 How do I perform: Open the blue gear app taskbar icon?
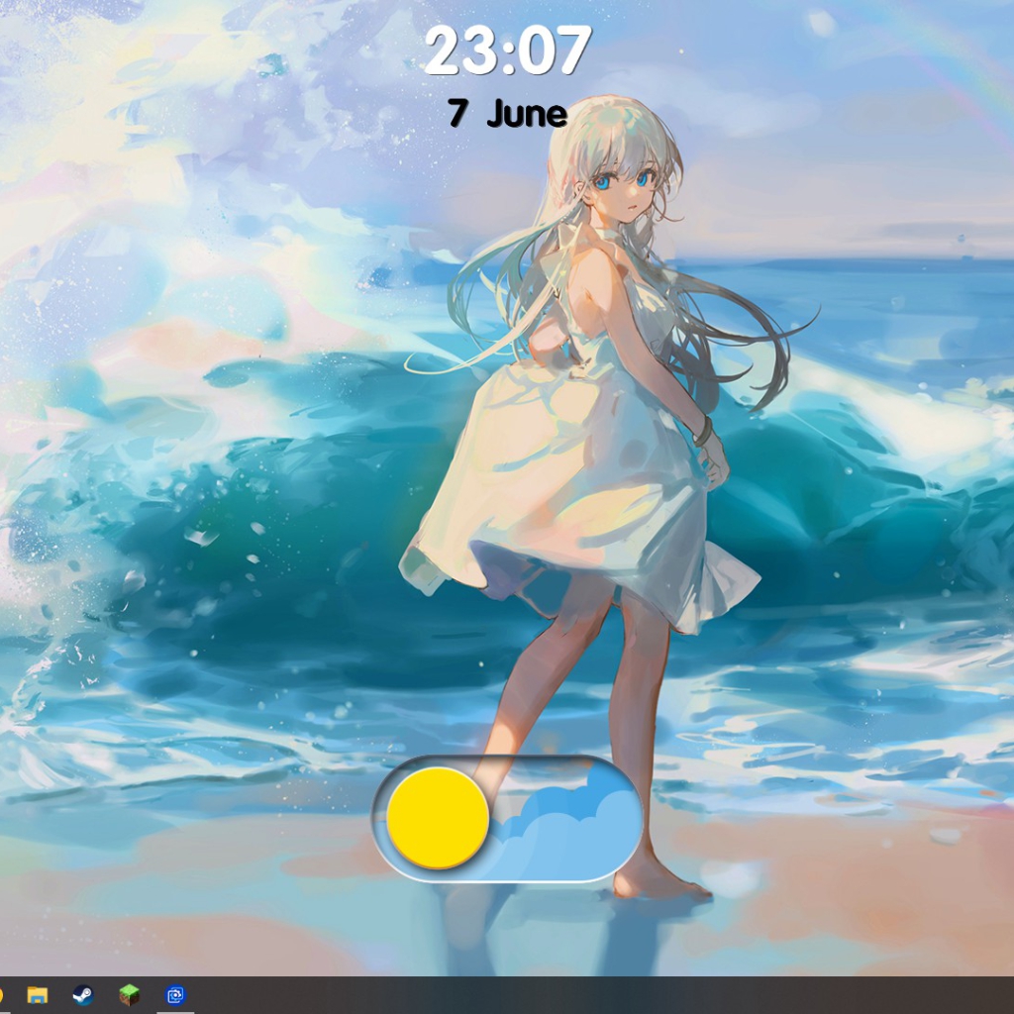tap(176, 994)
